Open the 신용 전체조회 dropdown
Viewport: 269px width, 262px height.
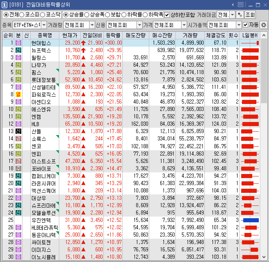coord(140,25)
